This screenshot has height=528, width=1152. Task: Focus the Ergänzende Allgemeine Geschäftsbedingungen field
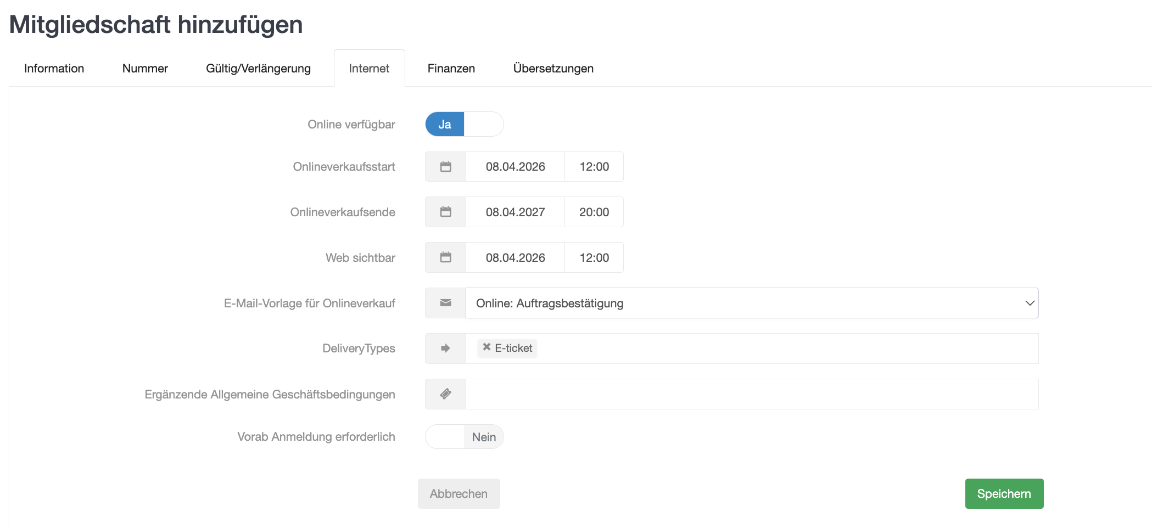(x=752, y=394)
